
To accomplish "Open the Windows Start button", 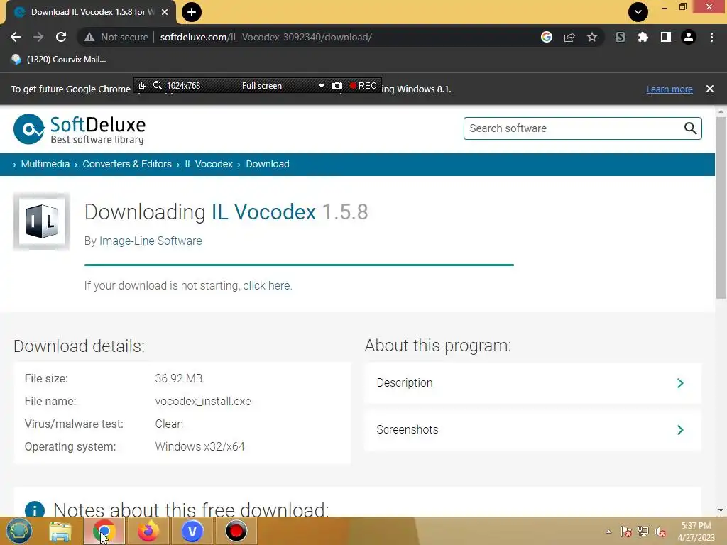I will point(19,531).
